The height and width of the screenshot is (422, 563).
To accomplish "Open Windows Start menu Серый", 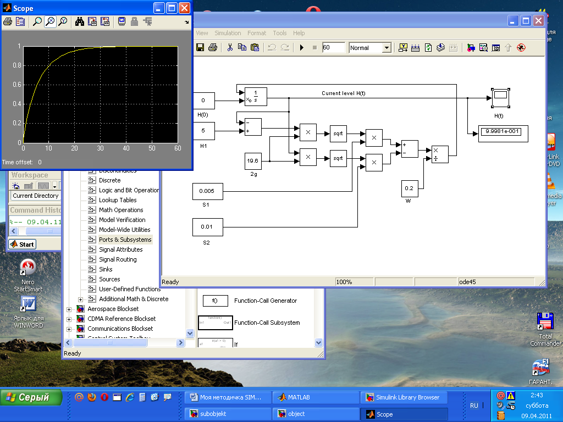I will click(x=31, y=397).
